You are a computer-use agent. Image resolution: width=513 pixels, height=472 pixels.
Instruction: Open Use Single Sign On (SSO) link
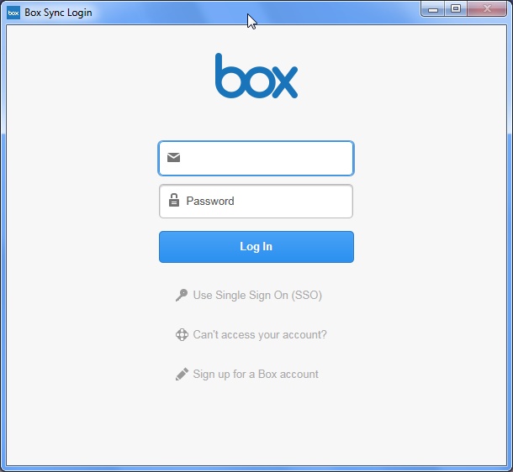[257, 296]
